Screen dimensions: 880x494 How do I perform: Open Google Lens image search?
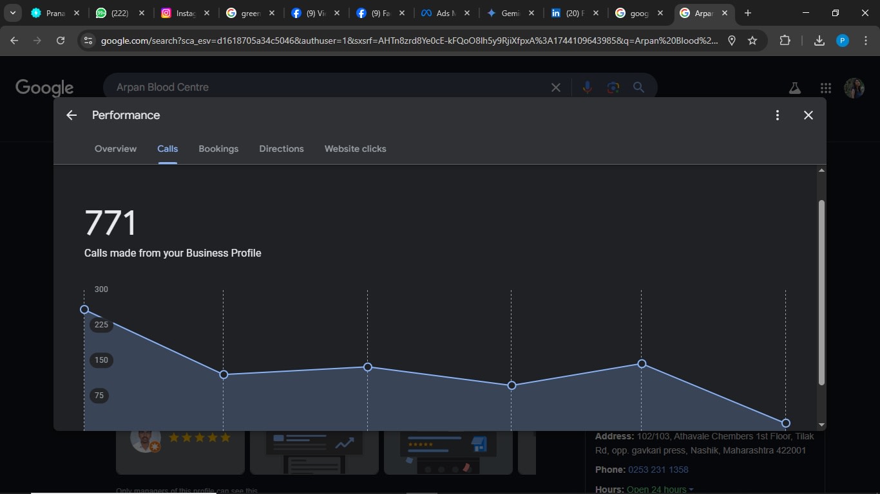(x=613, y=87)
